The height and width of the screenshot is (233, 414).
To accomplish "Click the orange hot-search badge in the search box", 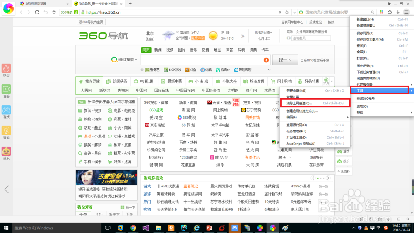I will click(x=266, y=60).
